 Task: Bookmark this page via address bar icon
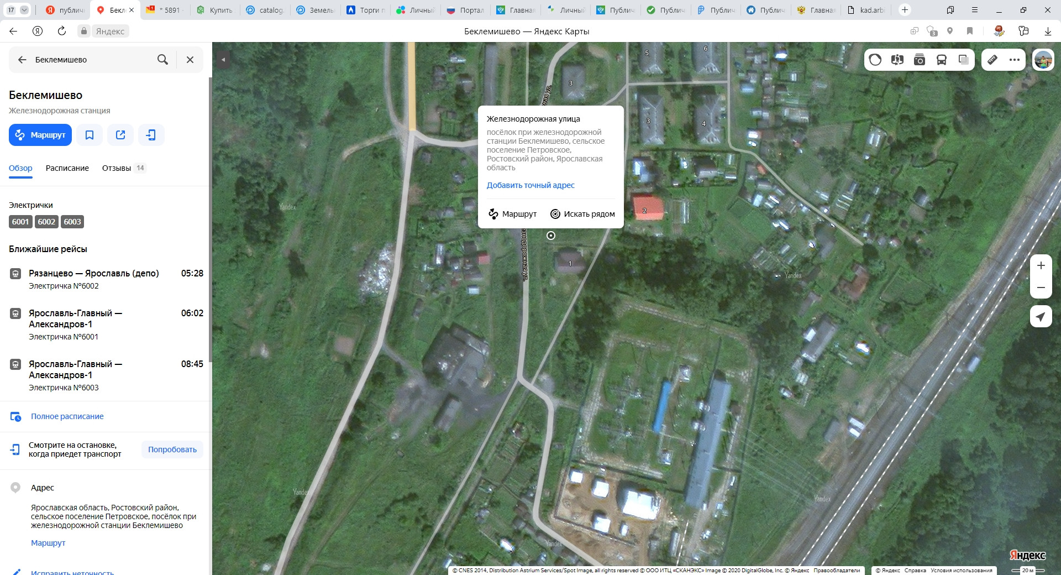[x=970, y=31]
